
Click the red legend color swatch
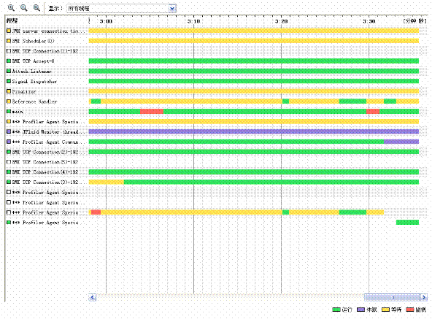tap(410, 310)
